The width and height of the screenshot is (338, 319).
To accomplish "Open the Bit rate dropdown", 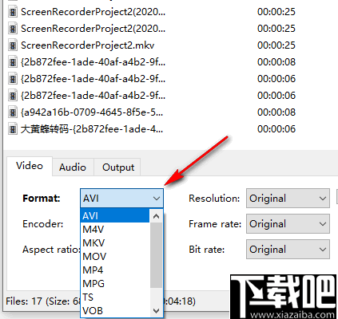I will pyautogui.click(x=288, y=250).
